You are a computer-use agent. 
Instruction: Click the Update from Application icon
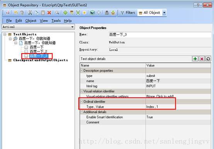tap(71, 13)
